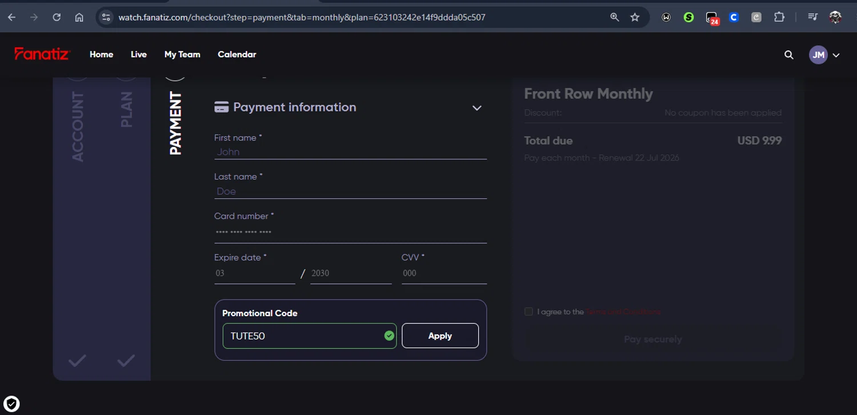Click the USD 9.99 total amount

pyautogui.click(x=759, y=141)
